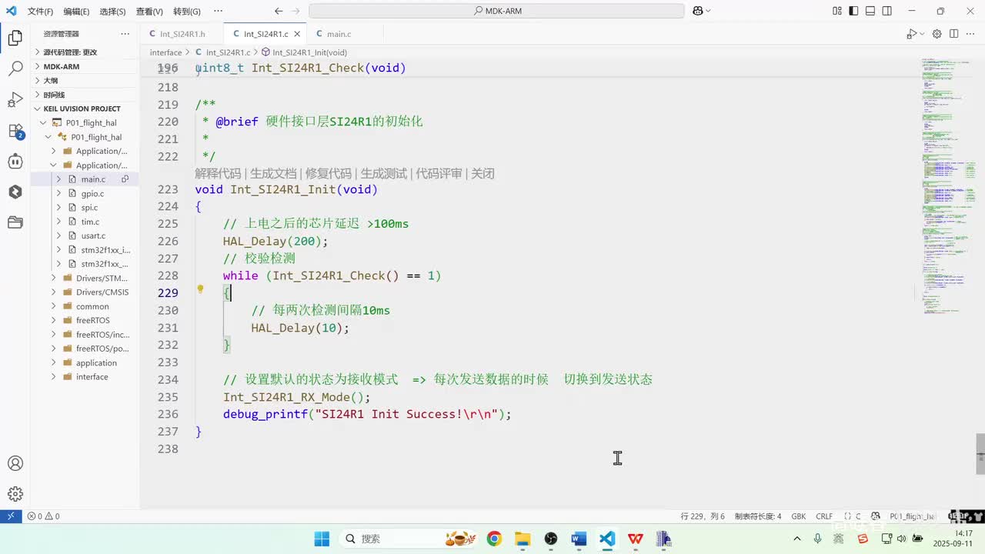985x554 pixels.
Task: Click the navigate back arrow
Action: coord(279,11)
